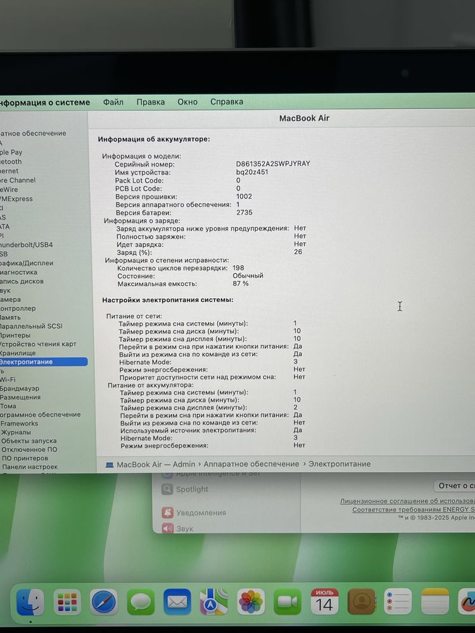Select Принтеры in the sidebar
The height and width of the screenshot is (633, 475).
[15, 335]
